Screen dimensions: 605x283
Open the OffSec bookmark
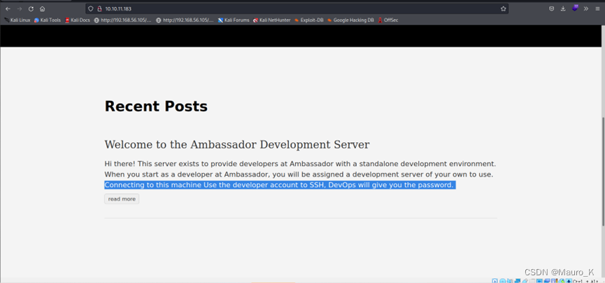pyautogui.click(x=387, y=20)
